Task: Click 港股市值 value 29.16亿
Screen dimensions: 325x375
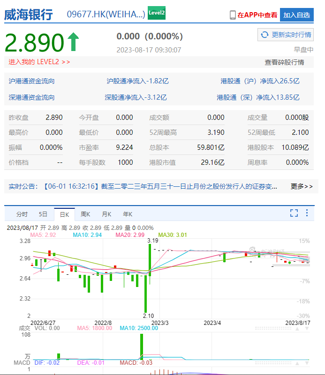Action: 212,162
